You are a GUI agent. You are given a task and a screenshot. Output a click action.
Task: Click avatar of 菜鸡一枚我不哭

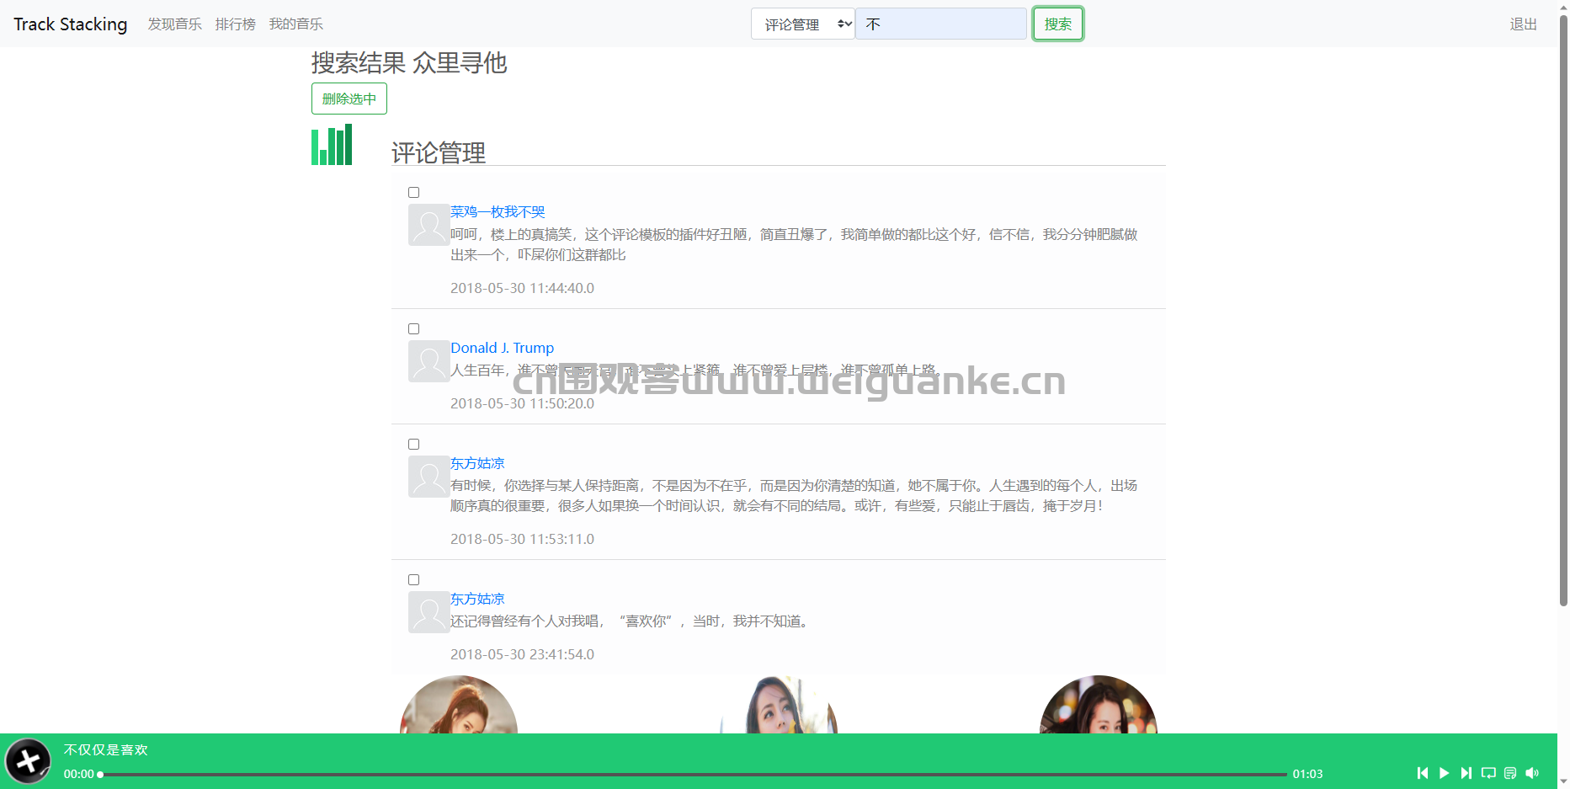[x=428, y=225]
